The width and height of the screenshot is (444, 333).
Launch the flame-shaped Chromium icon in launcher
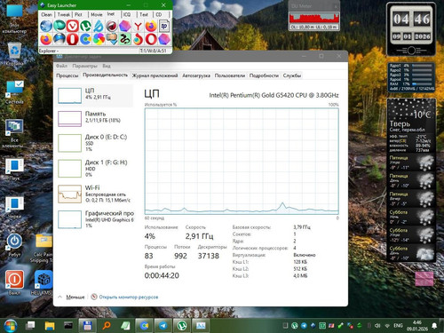pos(138,39)
